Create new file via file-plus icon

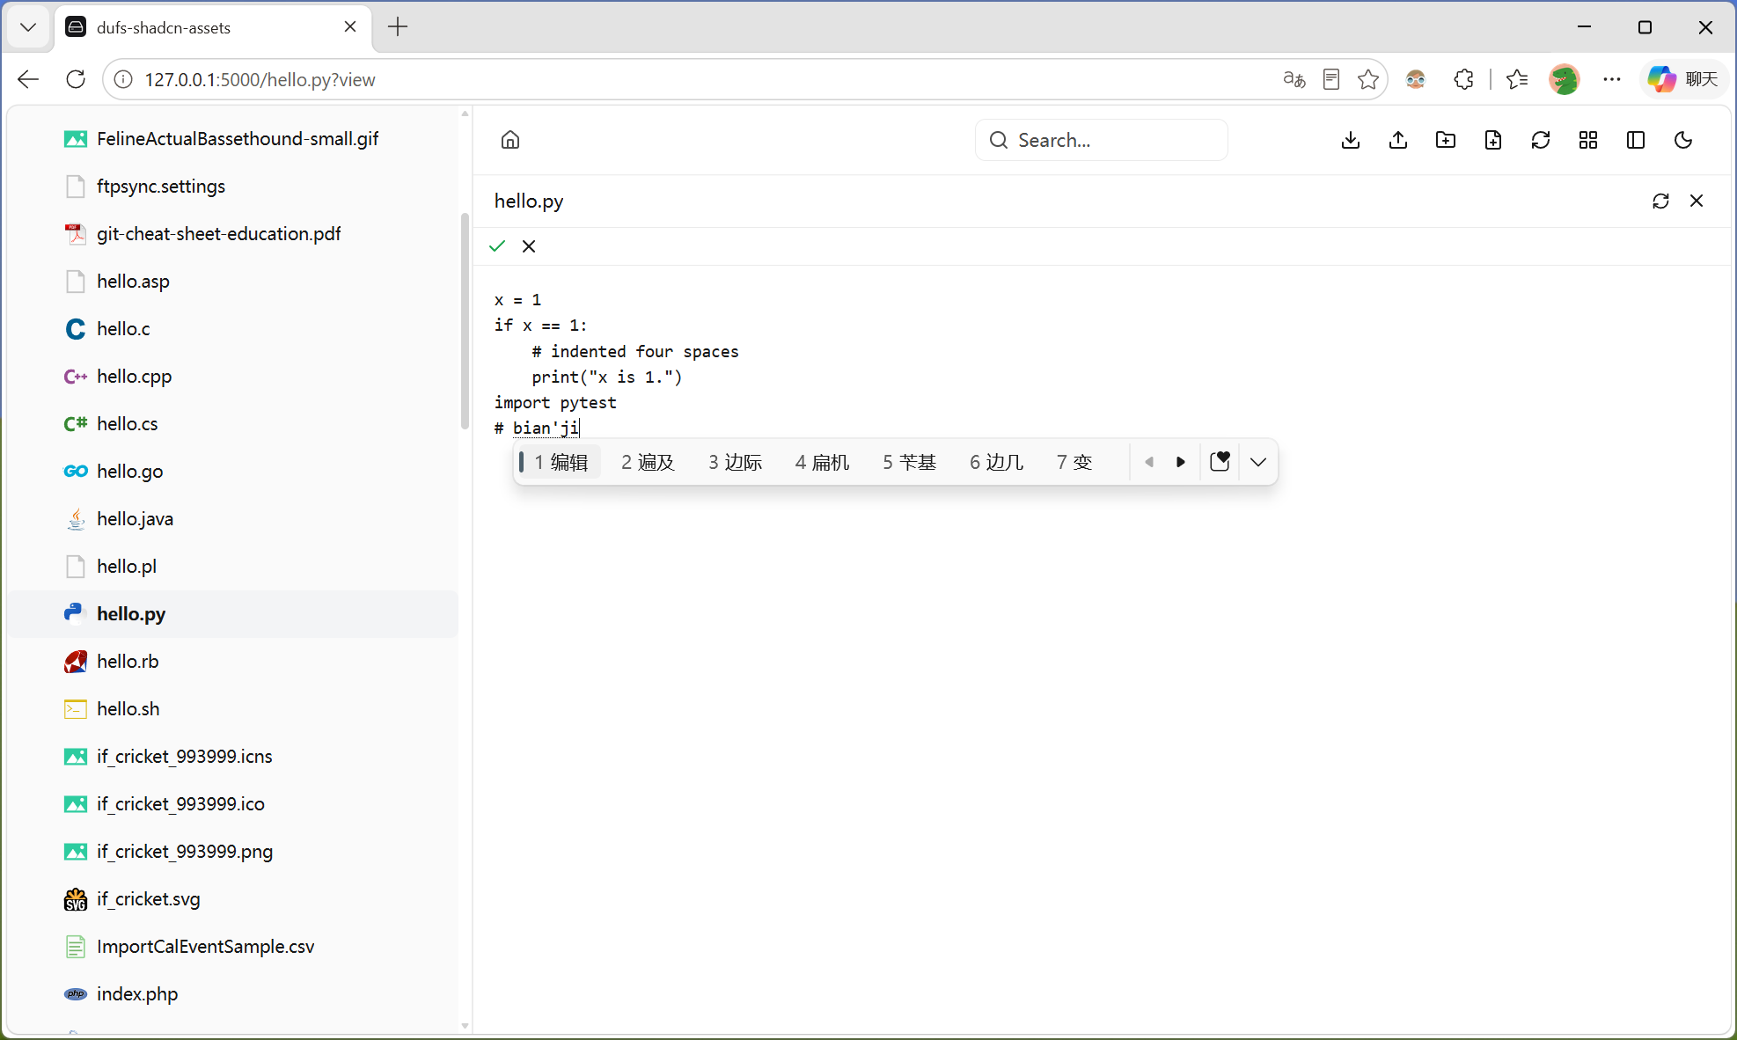pos(1493,140)
